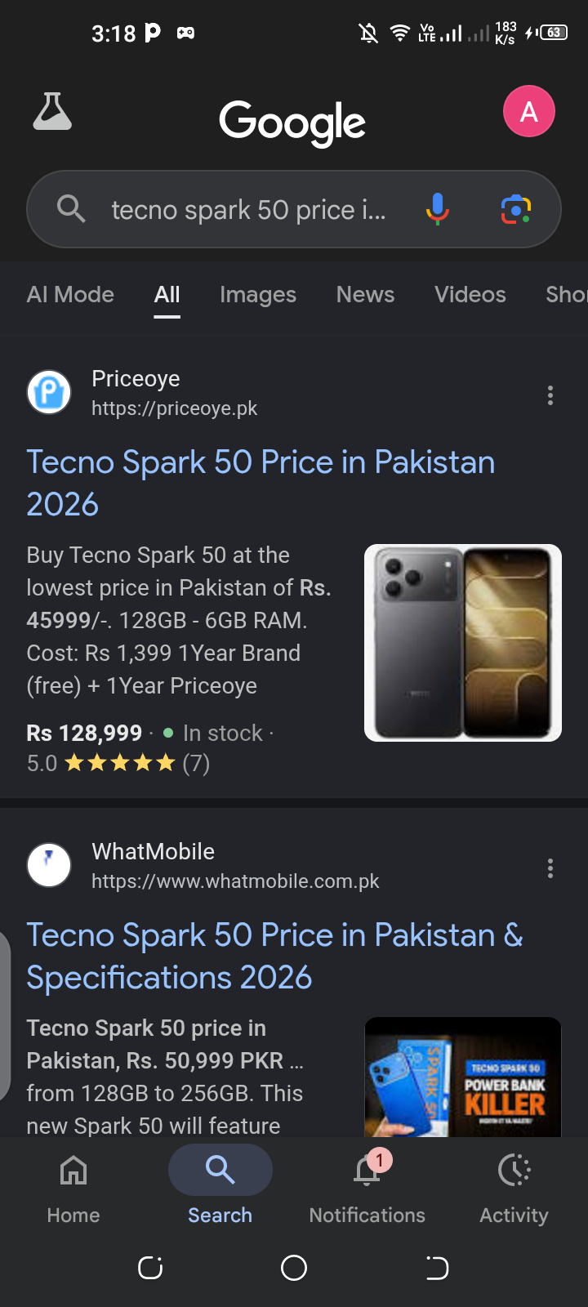Image resolution: width=588 pixels, height=1307 pixels.
Task: Open Google Lens camera icon
Action: pos(515,209)
